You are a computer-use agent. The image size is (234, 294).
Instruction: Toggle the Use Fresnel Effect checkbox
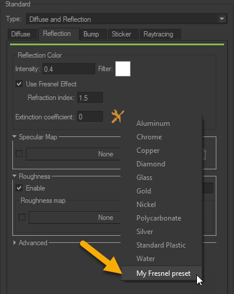pyautogui.click(x=19, y=84)
